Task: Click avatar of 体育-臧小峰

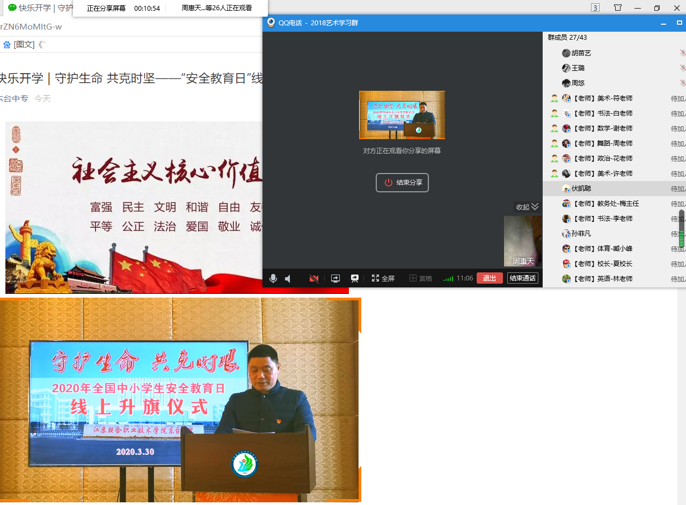Action: [566, 249]
